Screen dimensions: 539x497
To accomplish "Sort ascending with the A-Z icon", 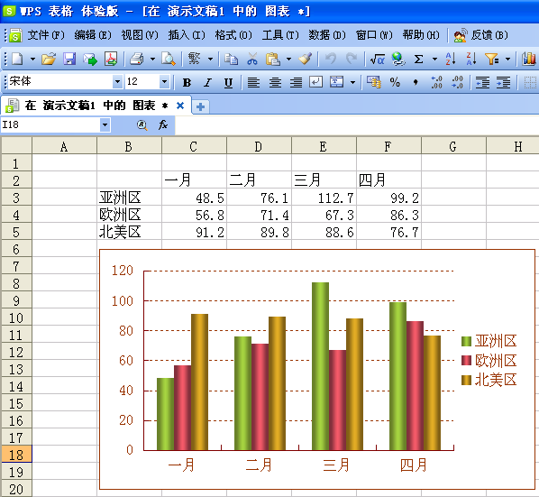I will [451, 59].
